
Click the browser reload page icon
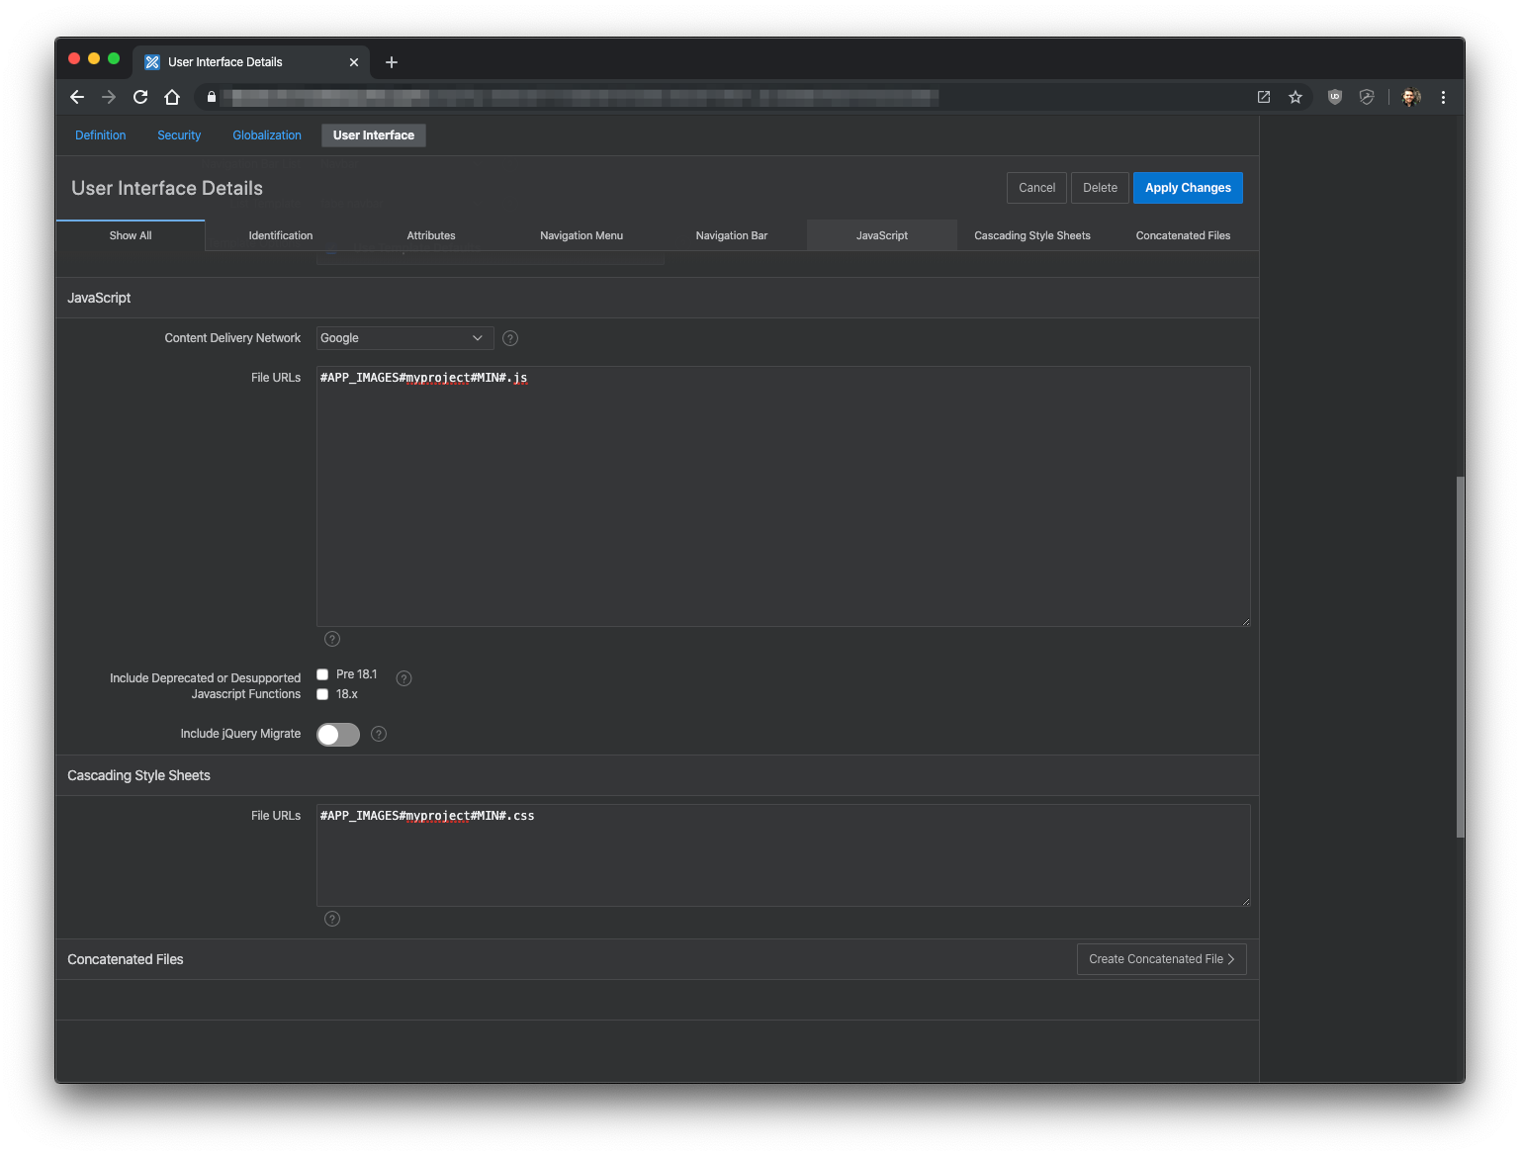click(140, 97)
